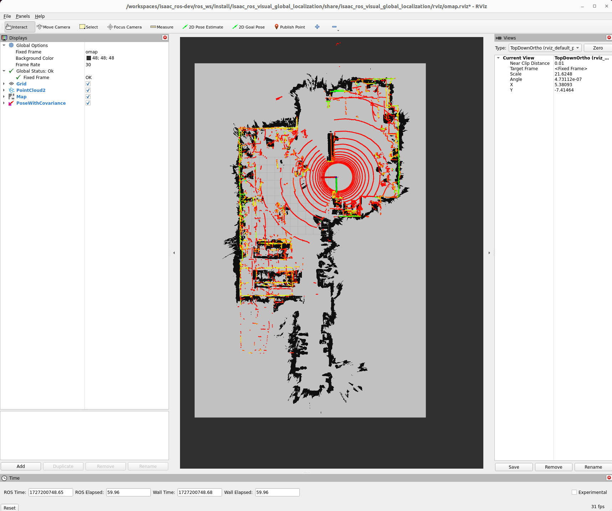Image resolution: width=612 pixels, height=511 pixels.
Task: Expand the Map display settings
Action: pos(4,97)
